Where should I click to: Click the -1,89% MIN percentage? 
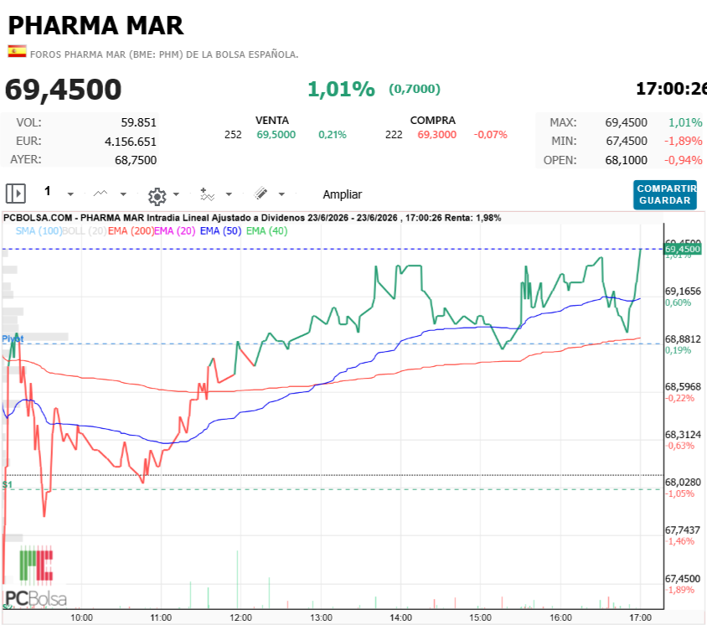[x=683, y=141]
